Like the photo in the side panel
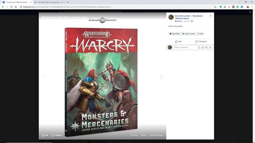Image resolution: width=255 pixels, height=143 pixels. pos(178,41)
